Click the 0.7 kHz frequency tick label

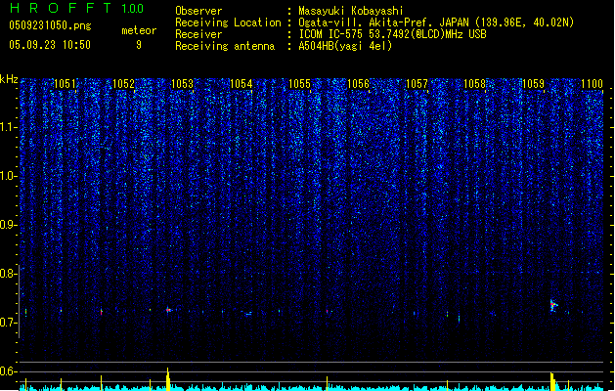(x=8, y=323)
